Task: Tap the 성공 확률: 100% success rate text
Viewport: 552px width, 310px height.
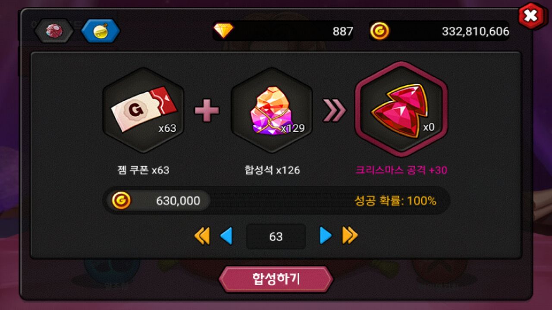Action: coord(395,201)
